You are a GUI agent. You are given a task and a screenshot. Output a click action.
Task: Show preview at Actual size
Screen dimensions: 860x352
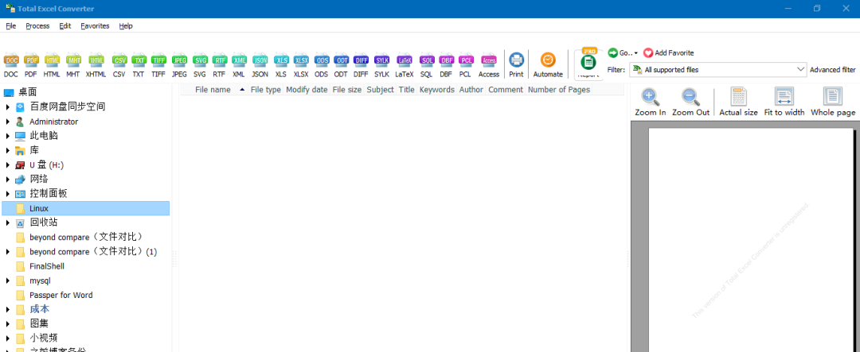point(738,102)
